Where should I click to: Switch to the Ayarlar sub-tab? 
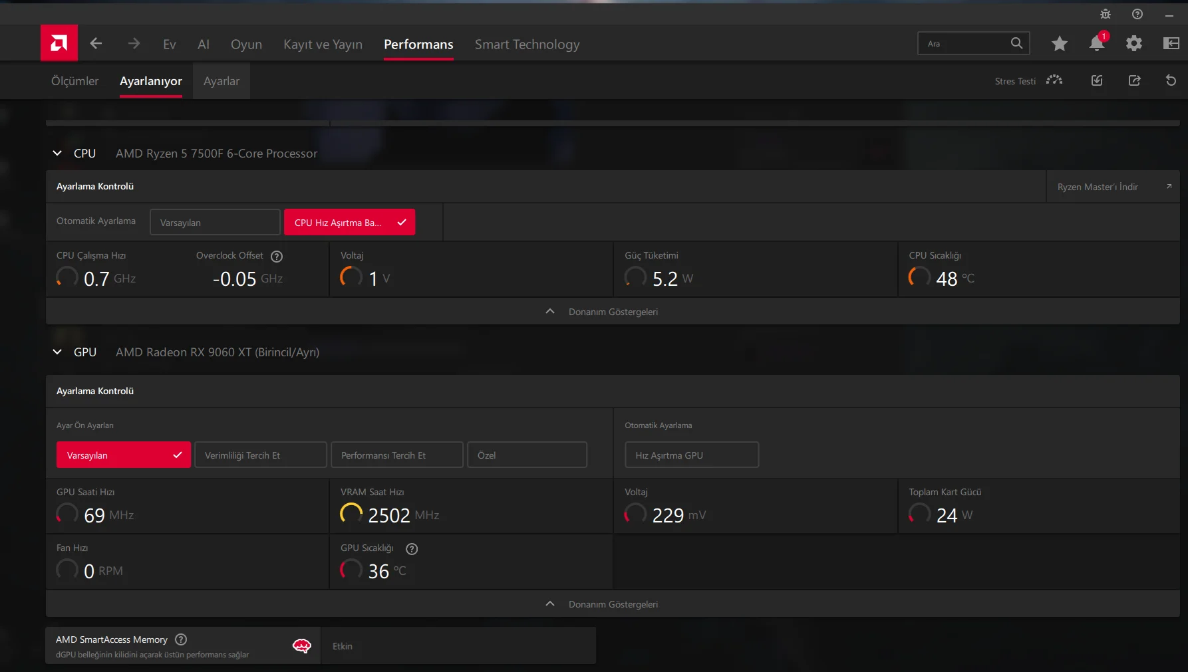click(x=222, y=80)
